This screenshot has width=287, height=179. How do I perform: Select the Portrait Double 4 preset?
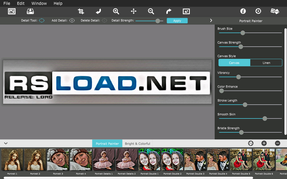click(x=218, y=159)
